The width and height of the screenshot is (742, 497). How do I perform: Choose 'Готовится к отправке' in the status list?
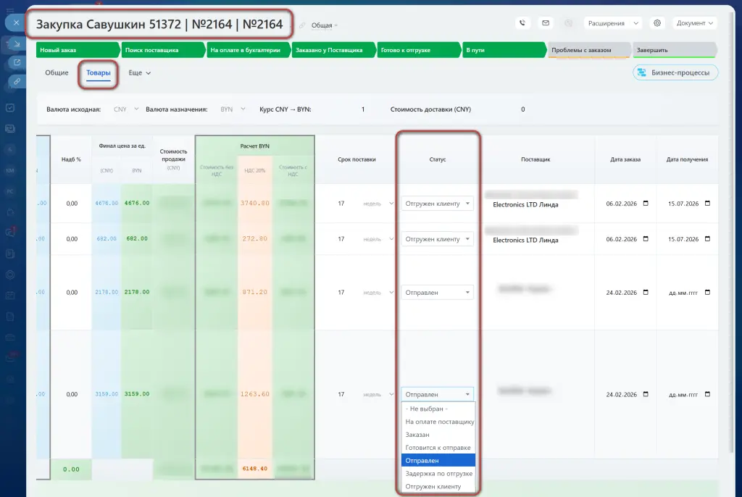click(438, 447)
